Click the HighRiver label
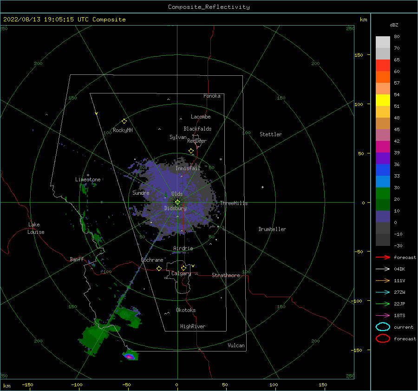The image size is (418, 391). (x=193, y=326)
